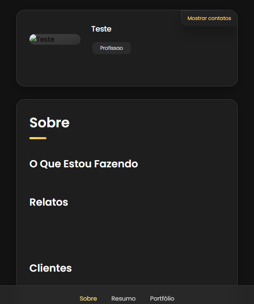Viewport: 254px width, 304px height.
Task: Click the Profissao badge
Action: [112, 48]
